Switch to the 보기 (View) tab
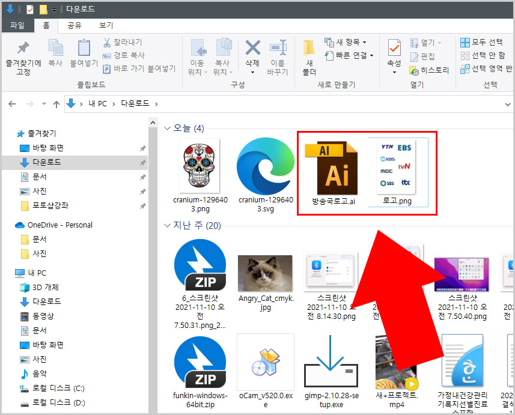Screen dimensions: 515x415 [106, 25]
